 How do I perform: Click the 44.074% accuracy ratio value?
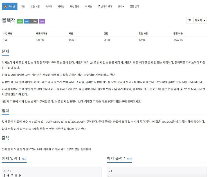click(x=178, y=40)
